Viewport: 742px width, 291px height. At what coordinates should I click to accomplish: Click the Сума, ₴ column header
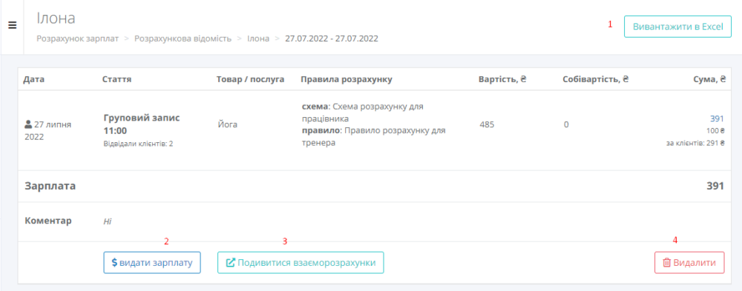click(710, 79)
